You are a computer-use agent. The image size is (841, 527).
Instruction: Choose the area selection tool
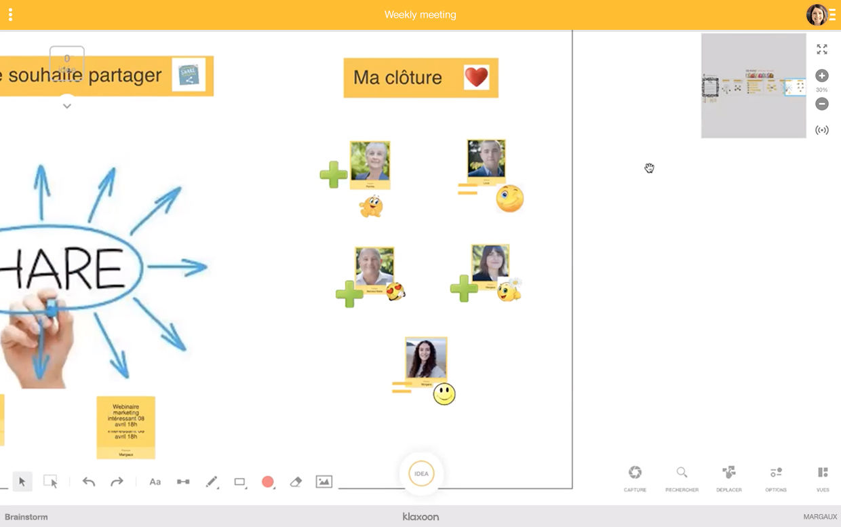[x=51, y=482]
